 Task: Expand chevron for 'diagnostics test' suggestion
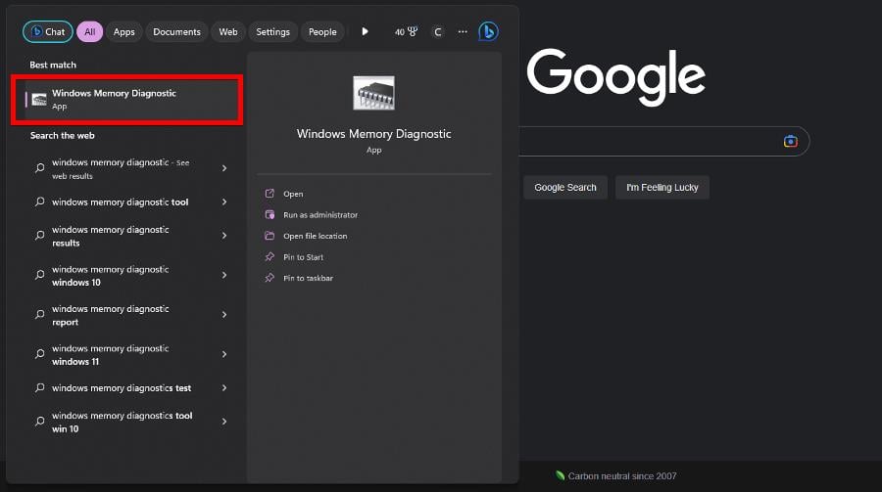(x=223, y=388)
